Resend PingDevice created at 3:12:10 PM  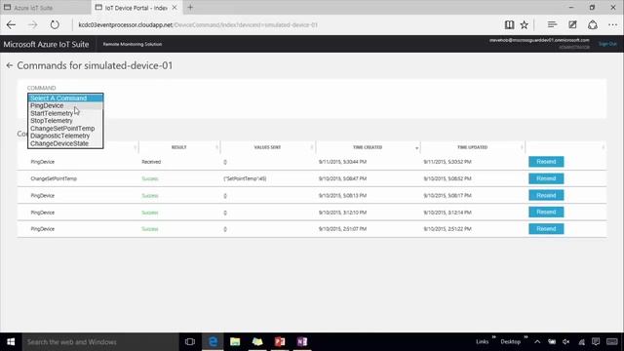(546, 213)
